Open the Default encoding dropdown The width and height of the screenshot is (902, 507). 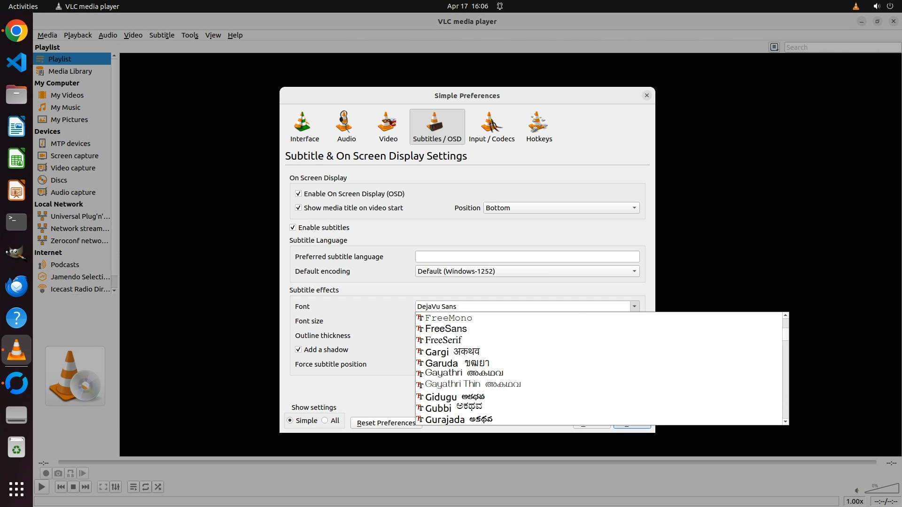click(527, 271)
